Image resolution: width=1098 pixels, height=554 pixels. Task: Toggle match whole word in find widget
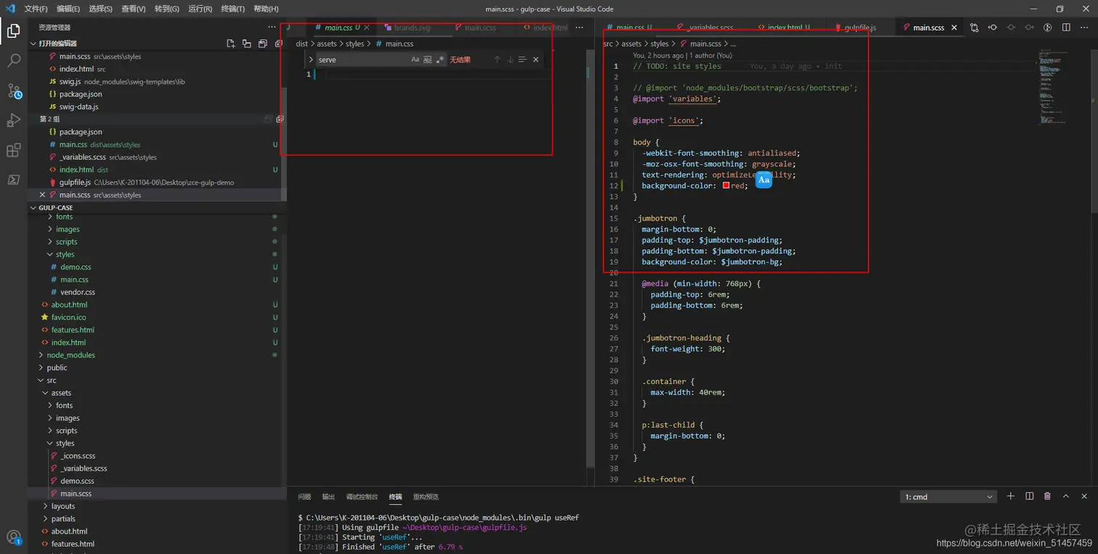point(428,60)
